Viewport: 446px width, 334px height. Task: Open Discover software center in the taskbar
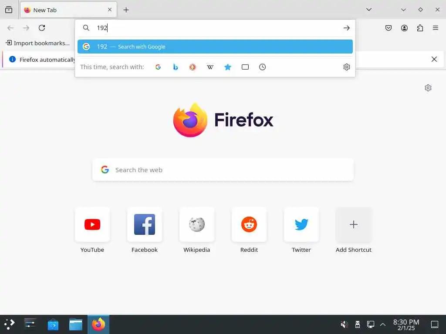[x=53, y=324]
